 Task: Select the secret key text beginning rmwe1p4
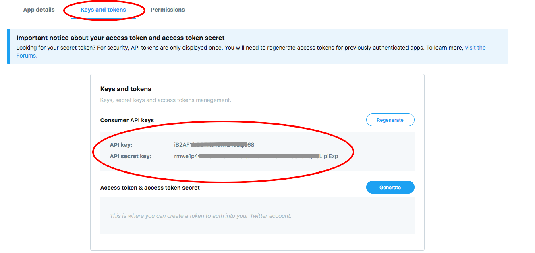tap(256, 156)
